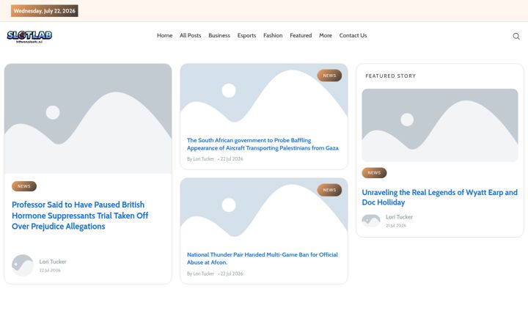
Task: Open Lori Tucker avatar in Featured Story
Action: [x=371, y=221]
